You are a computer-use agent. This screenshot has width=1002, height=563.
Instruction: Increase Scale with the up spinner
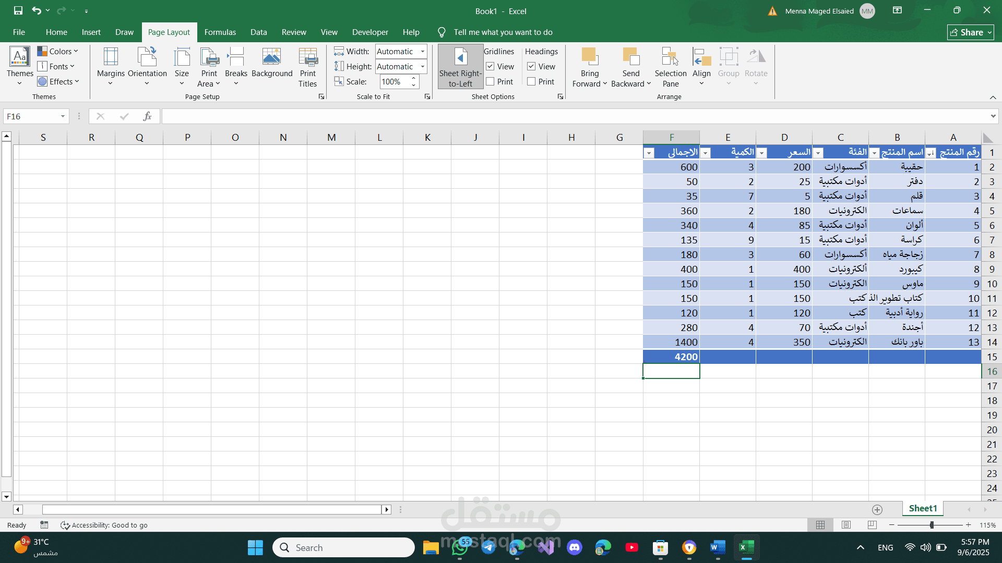pos(413,79)
